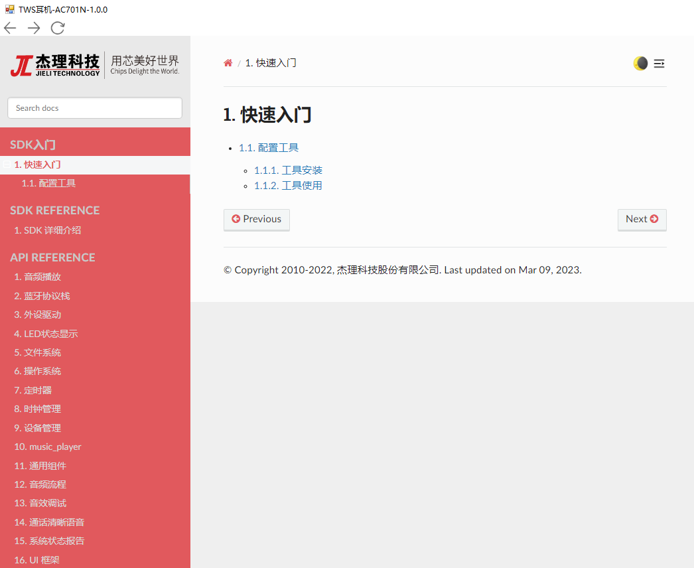Click the Next page button

pyautogui.click(x=642, y=220)
